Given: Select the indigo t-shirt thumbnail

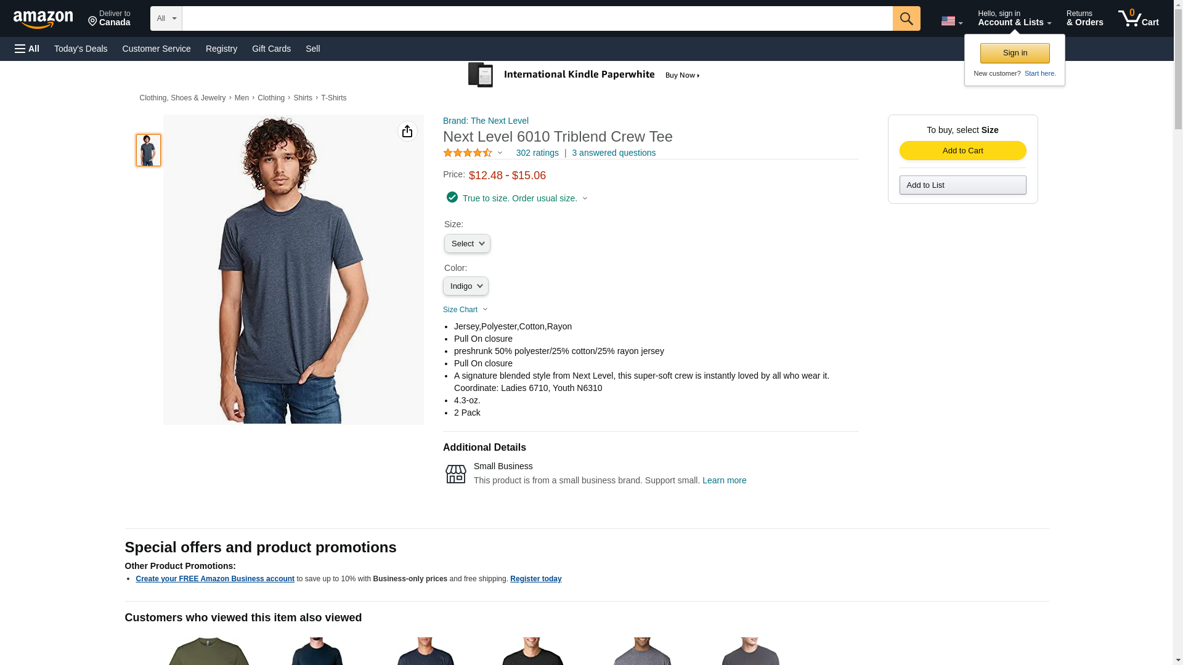Looking at the screenshot, I should click(x=148, y=150).
